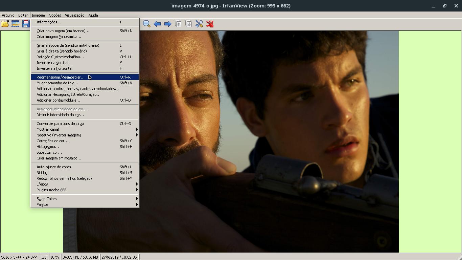Apply Auto-ajuste de cores

point(85,167)
